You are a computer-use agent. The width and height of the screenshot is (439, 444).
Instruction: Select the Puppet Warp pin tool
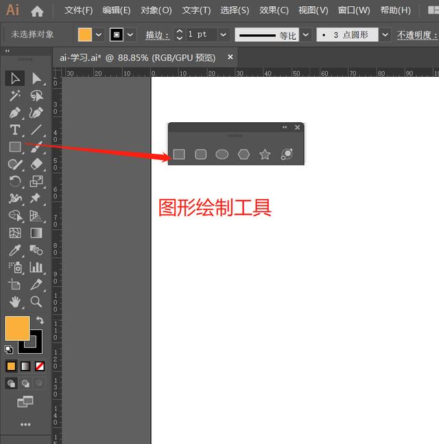click(36, 198)
